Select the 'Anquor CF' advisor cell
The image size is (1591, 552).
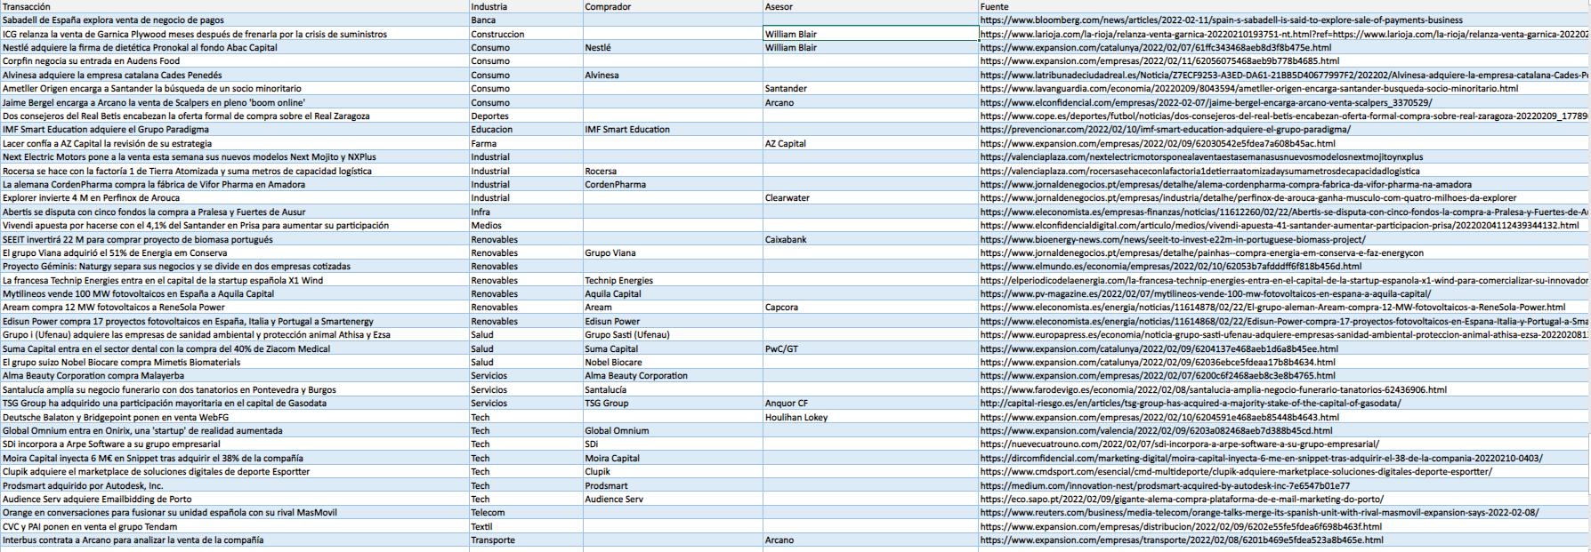pyautogui.click(x=870, y=404)
